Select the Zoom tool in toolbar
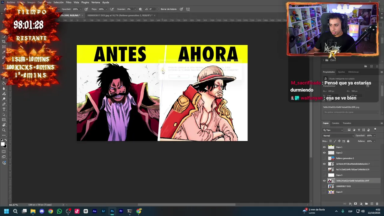384x216 pixels. pyautogui.click(x=4, y=130)
